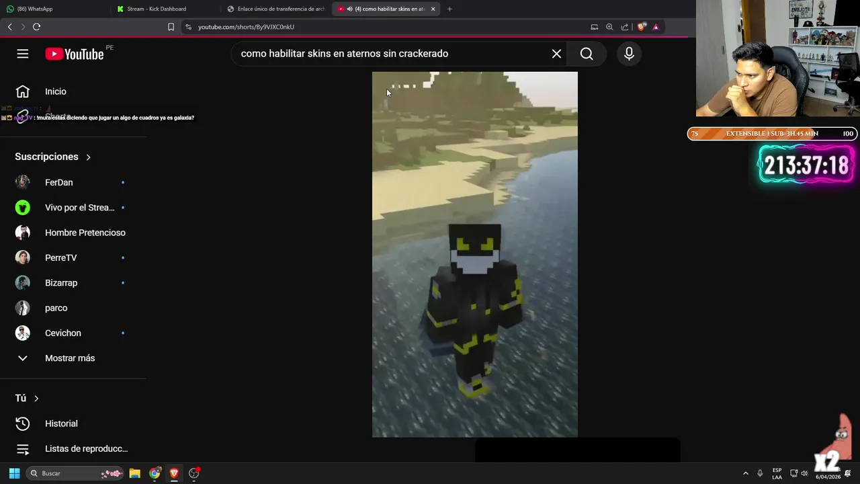Open taskbar volume and network panel

(x=799, y=473)
